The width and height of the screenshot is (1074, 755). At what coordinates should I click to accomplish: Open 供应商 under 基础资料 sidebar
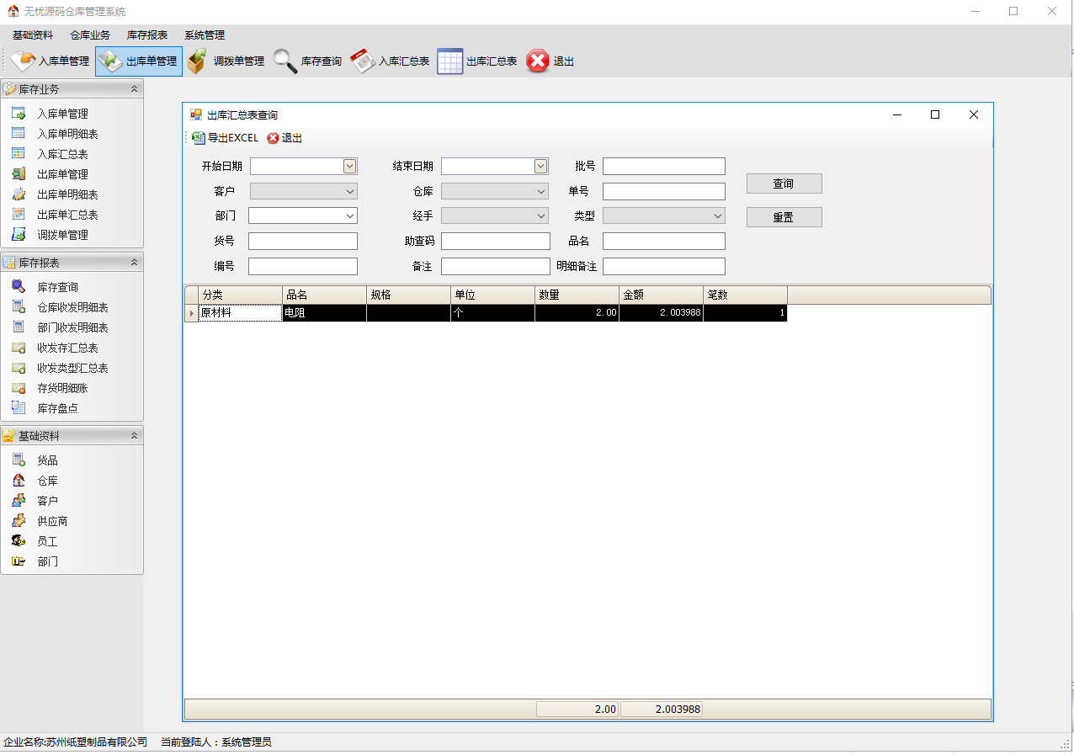(52, 521)
